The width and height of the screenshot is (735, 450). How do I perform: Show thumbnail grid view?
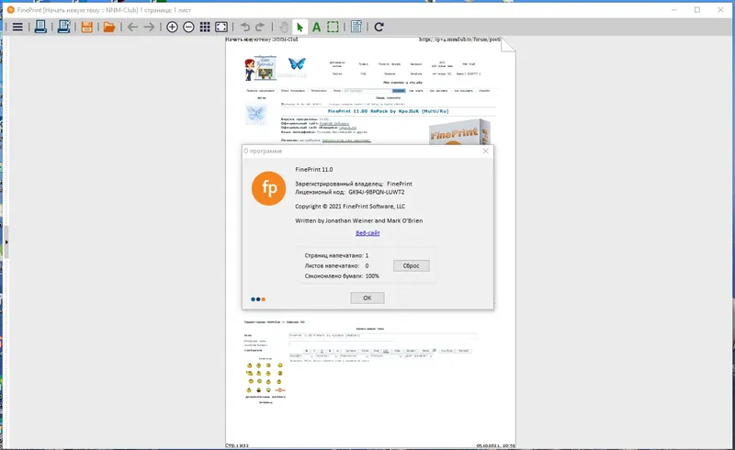pyautogui.click(x=205, y=28)
